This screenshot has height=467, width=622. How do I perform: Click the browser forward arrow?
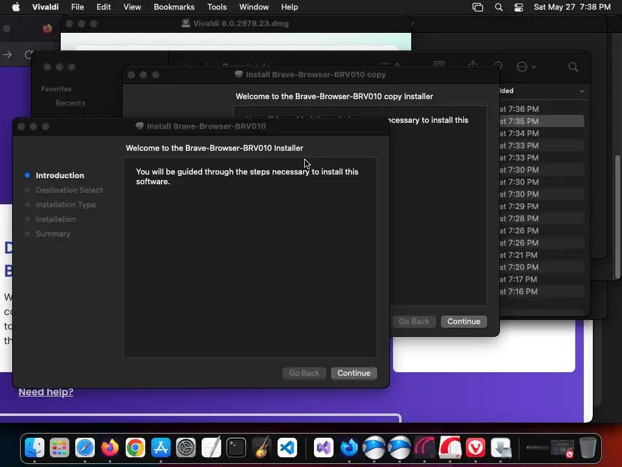point(7,54)
